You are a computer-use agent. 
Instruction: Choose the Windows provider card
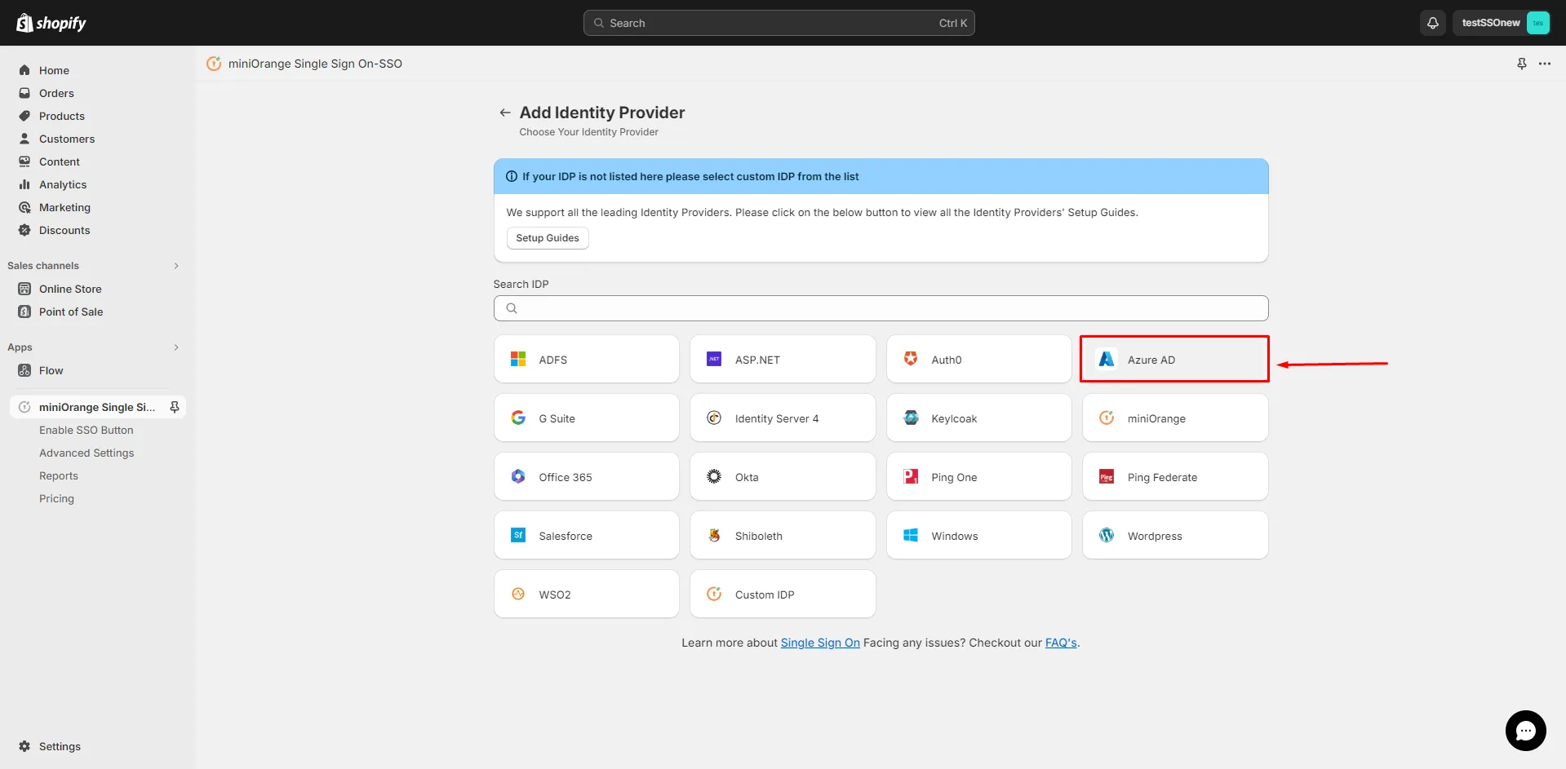pyautogui.click(x=978, y=536)
